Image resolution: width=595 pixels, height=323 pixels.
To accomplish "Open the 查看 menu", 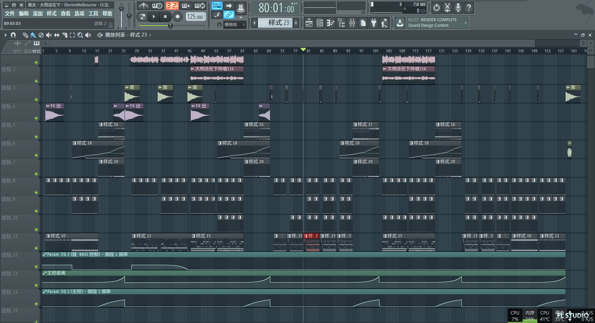I will coord(65,14).
